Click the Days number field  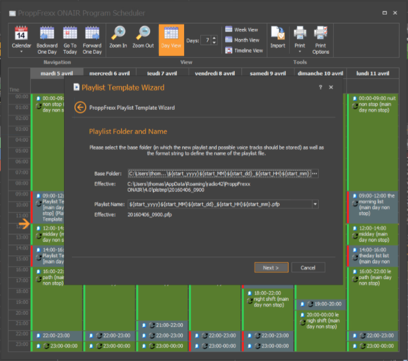point(206,40)
